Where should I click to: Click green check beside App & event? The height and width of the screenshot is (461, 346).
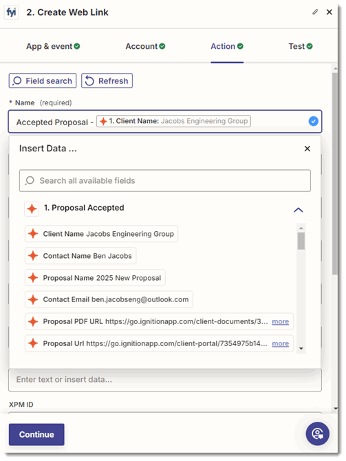(77, 46)
